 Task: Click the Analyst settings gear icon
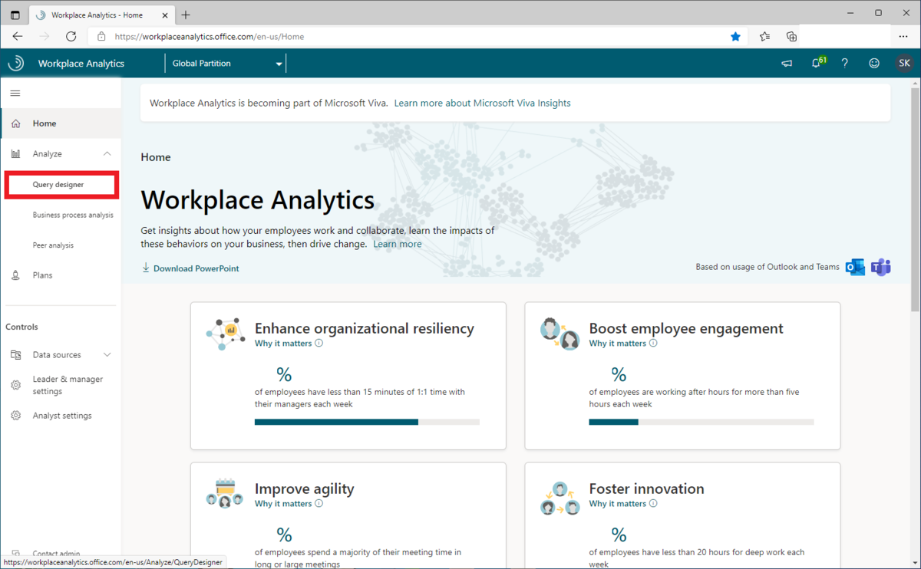point(15,416)
